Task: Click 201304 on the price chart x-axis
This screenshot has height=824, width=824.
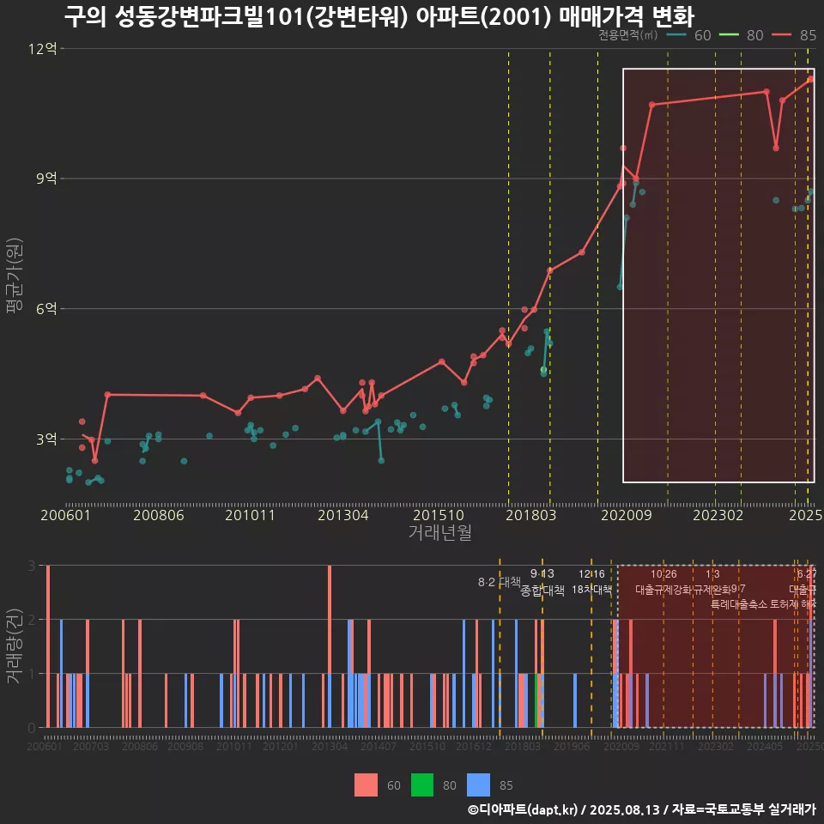Action: pyautogui.click(x=343, y=515)
